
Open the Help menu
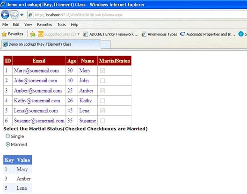74,25
